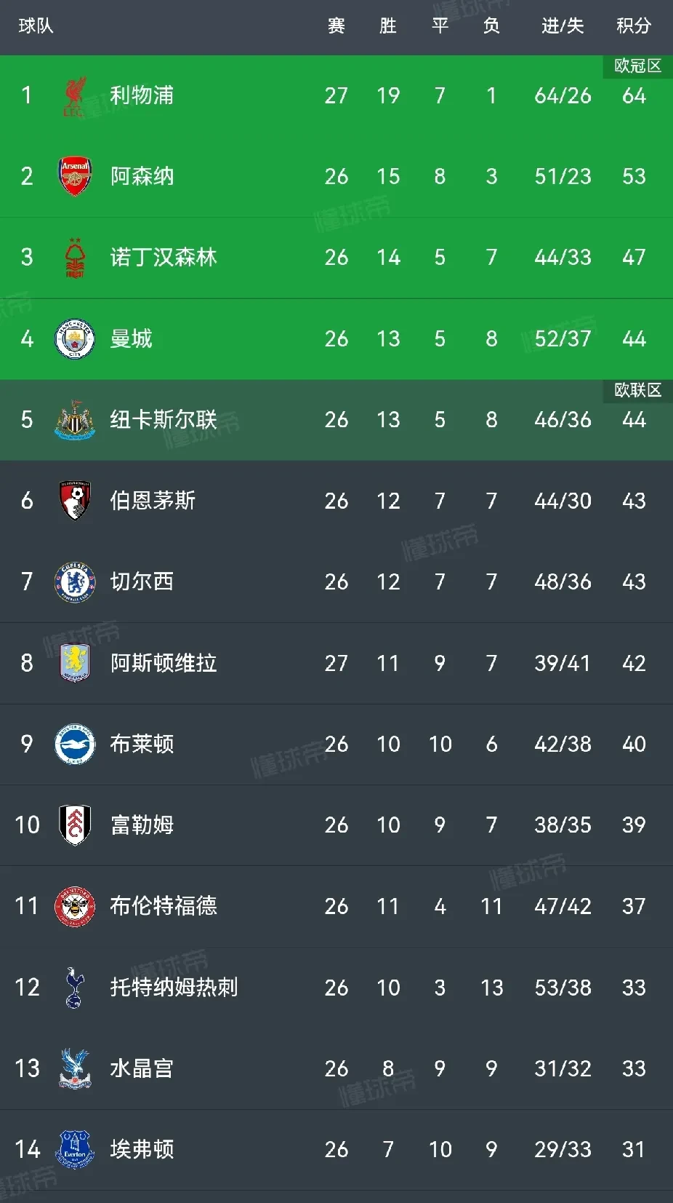Open Manchester City's club badge

(73, 338)
